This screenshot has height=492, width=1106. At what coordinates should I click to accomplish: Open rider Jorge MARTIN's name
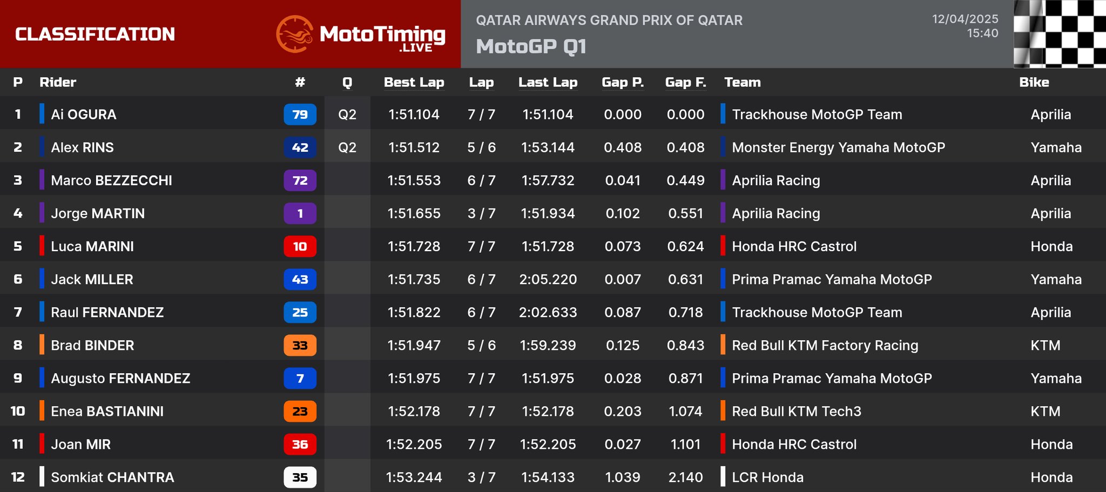pos(98,213)
